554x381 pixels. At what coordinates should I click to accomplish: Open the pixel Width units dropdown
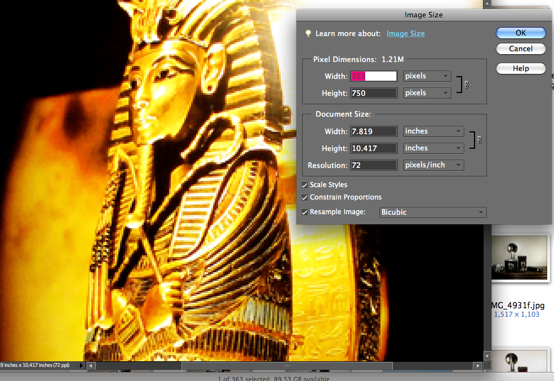[427, 76]
